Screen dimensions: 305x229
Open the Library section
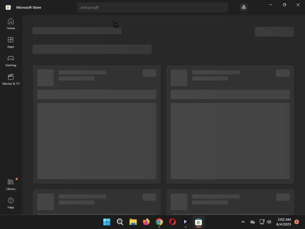pos(11,185)
